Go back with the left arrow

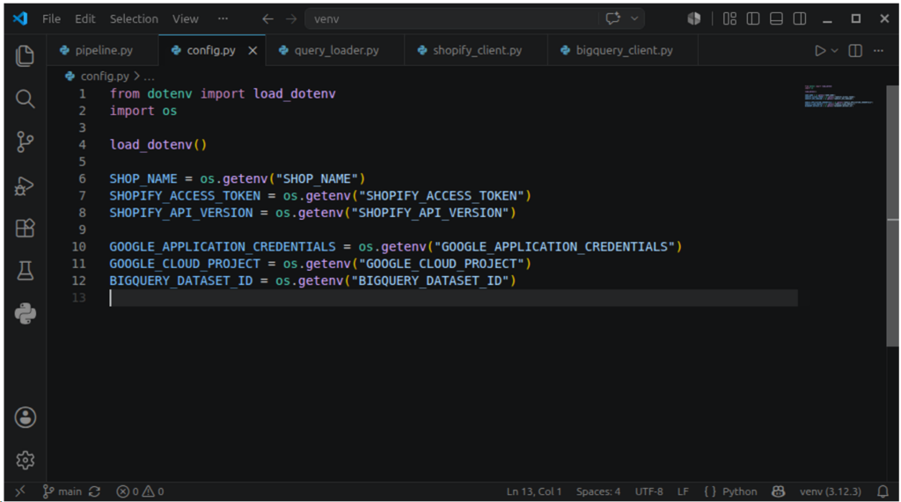(267, 19)
